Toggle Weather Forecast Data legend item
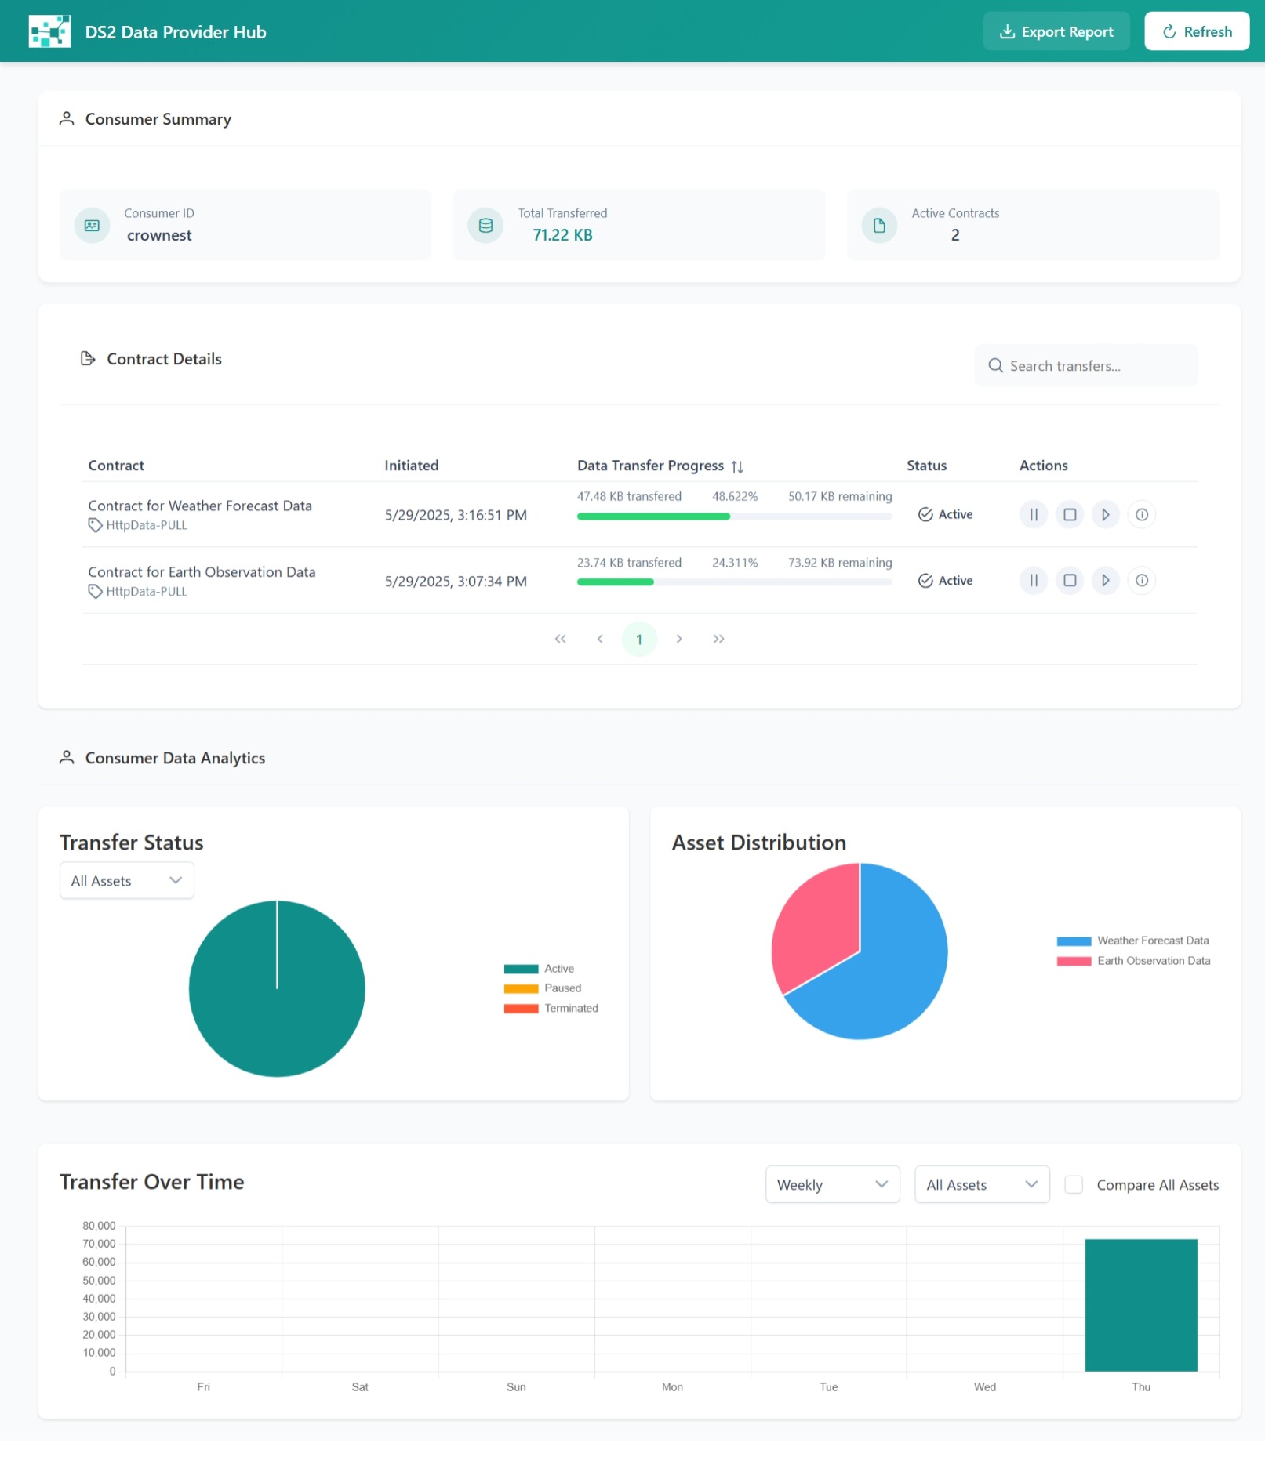The image size is (1265, 1468). [1133, 941]
